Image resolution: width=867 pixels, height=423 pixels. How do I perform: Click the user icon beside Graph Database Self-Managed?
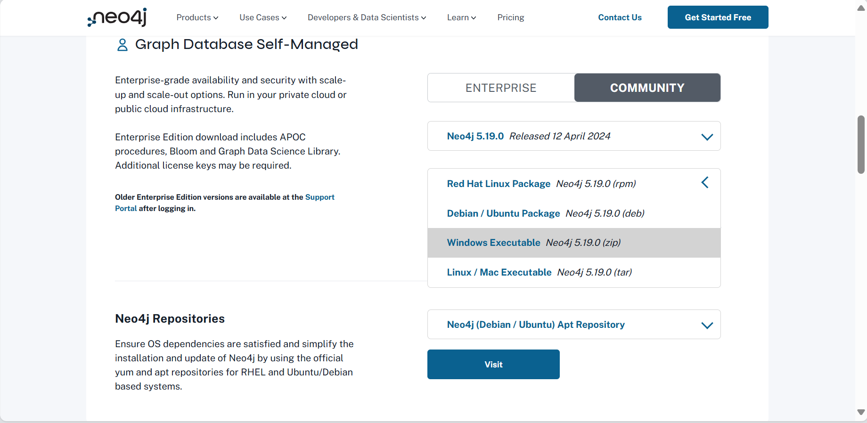[x=123, y=45]
